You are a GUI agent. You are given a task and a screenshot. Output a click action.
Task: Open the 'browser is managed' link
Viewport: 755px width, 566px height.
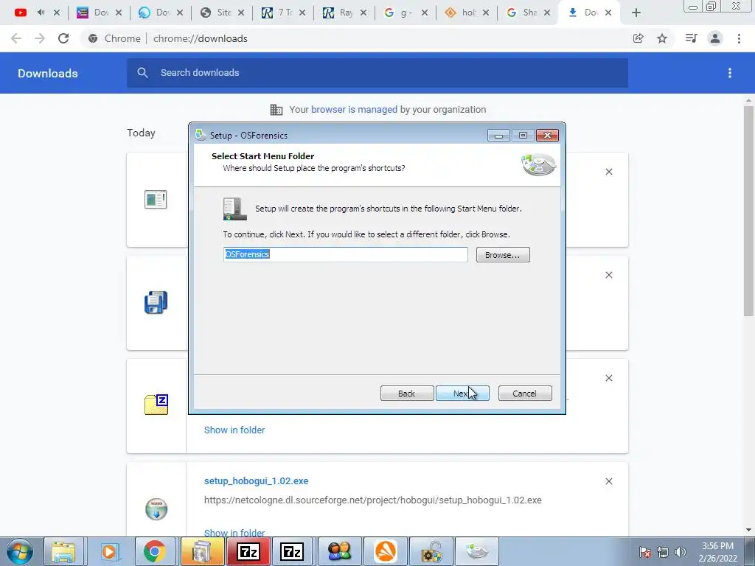point(354,109)
